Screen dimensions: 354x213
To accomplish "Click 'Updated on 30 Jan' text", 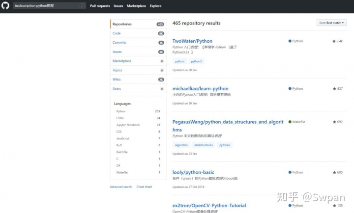I will tap(185, 70).
